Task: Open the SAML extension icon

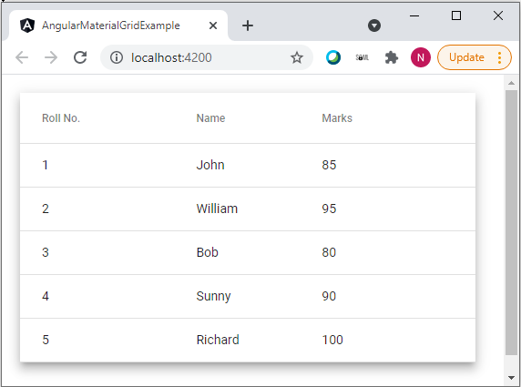Action: coord(363,57)
